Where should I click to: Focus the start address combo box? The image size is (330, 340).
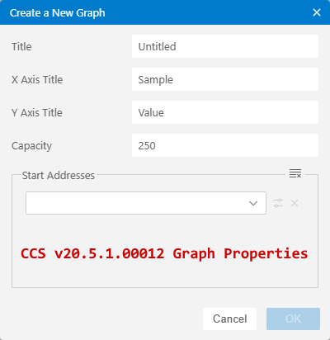point(146,203)
